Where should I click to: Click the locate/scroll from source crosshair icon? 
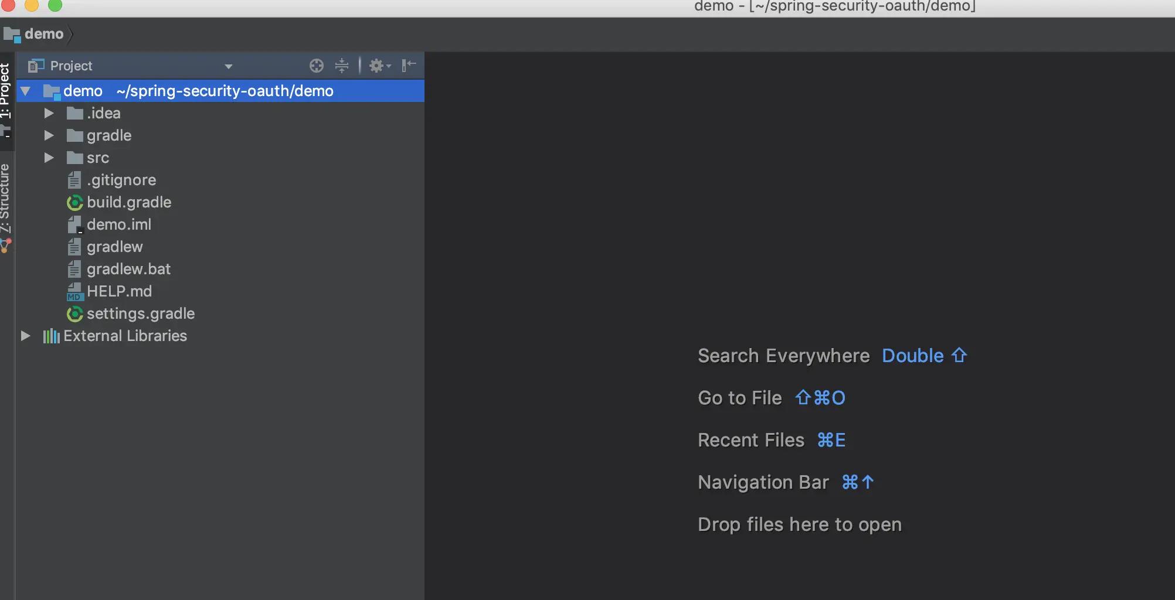click(x=317, y=66)
